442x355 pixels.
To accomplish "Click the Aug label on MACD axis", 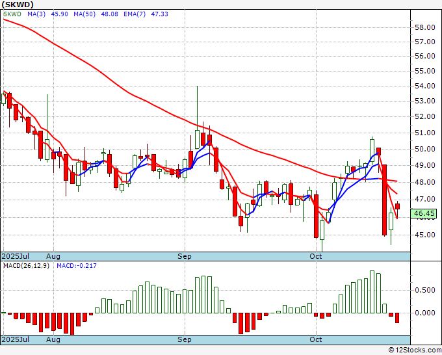I will pyautogui.click(x=53, y=339).
